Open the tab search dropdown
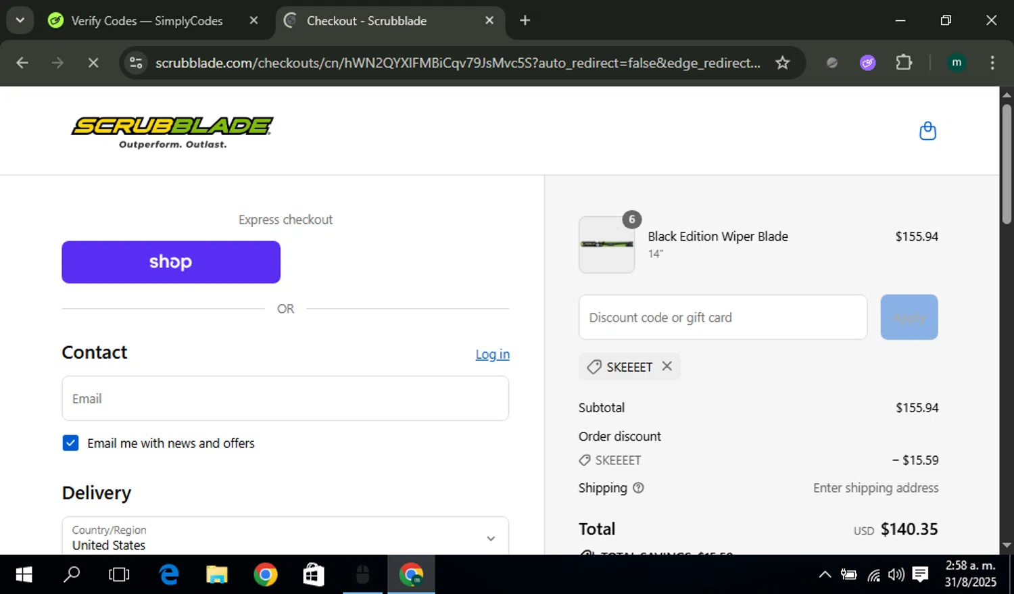 [x=20, y=20]
